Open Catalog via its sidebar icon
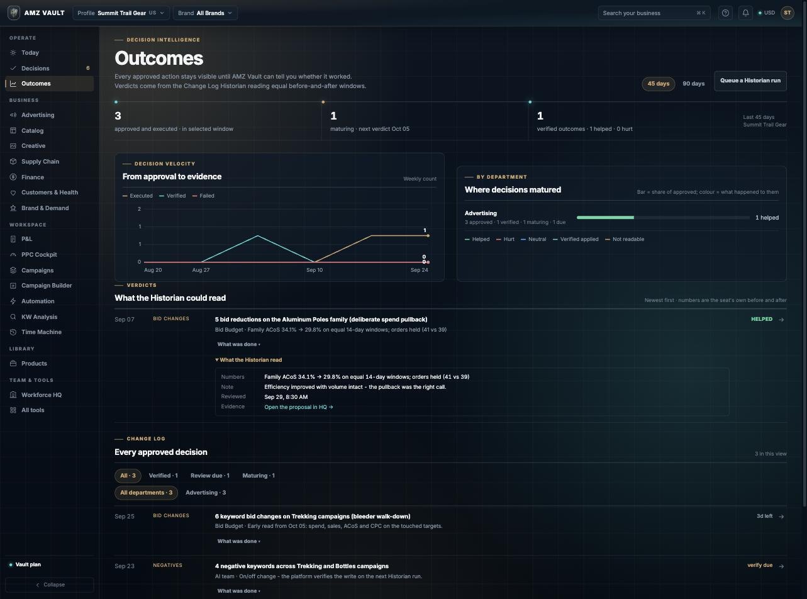 13,131
